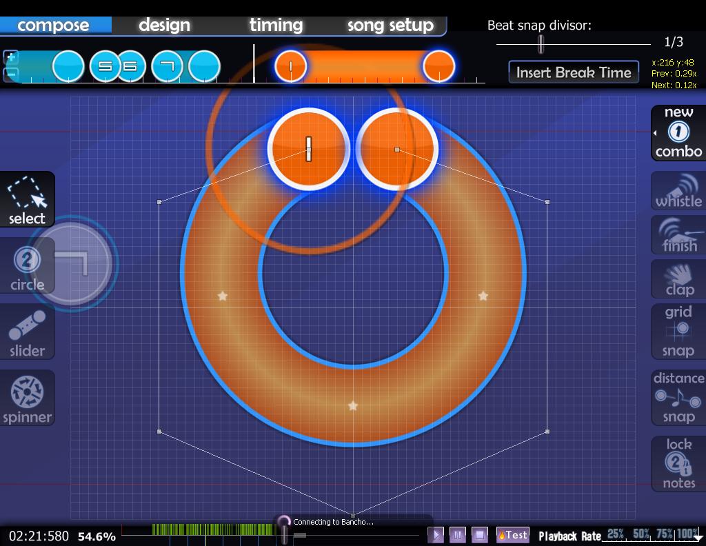Image resolution: width=706 pixels, height=546 pixels.
Task: Go to the song setup tab
Action: 390,26
